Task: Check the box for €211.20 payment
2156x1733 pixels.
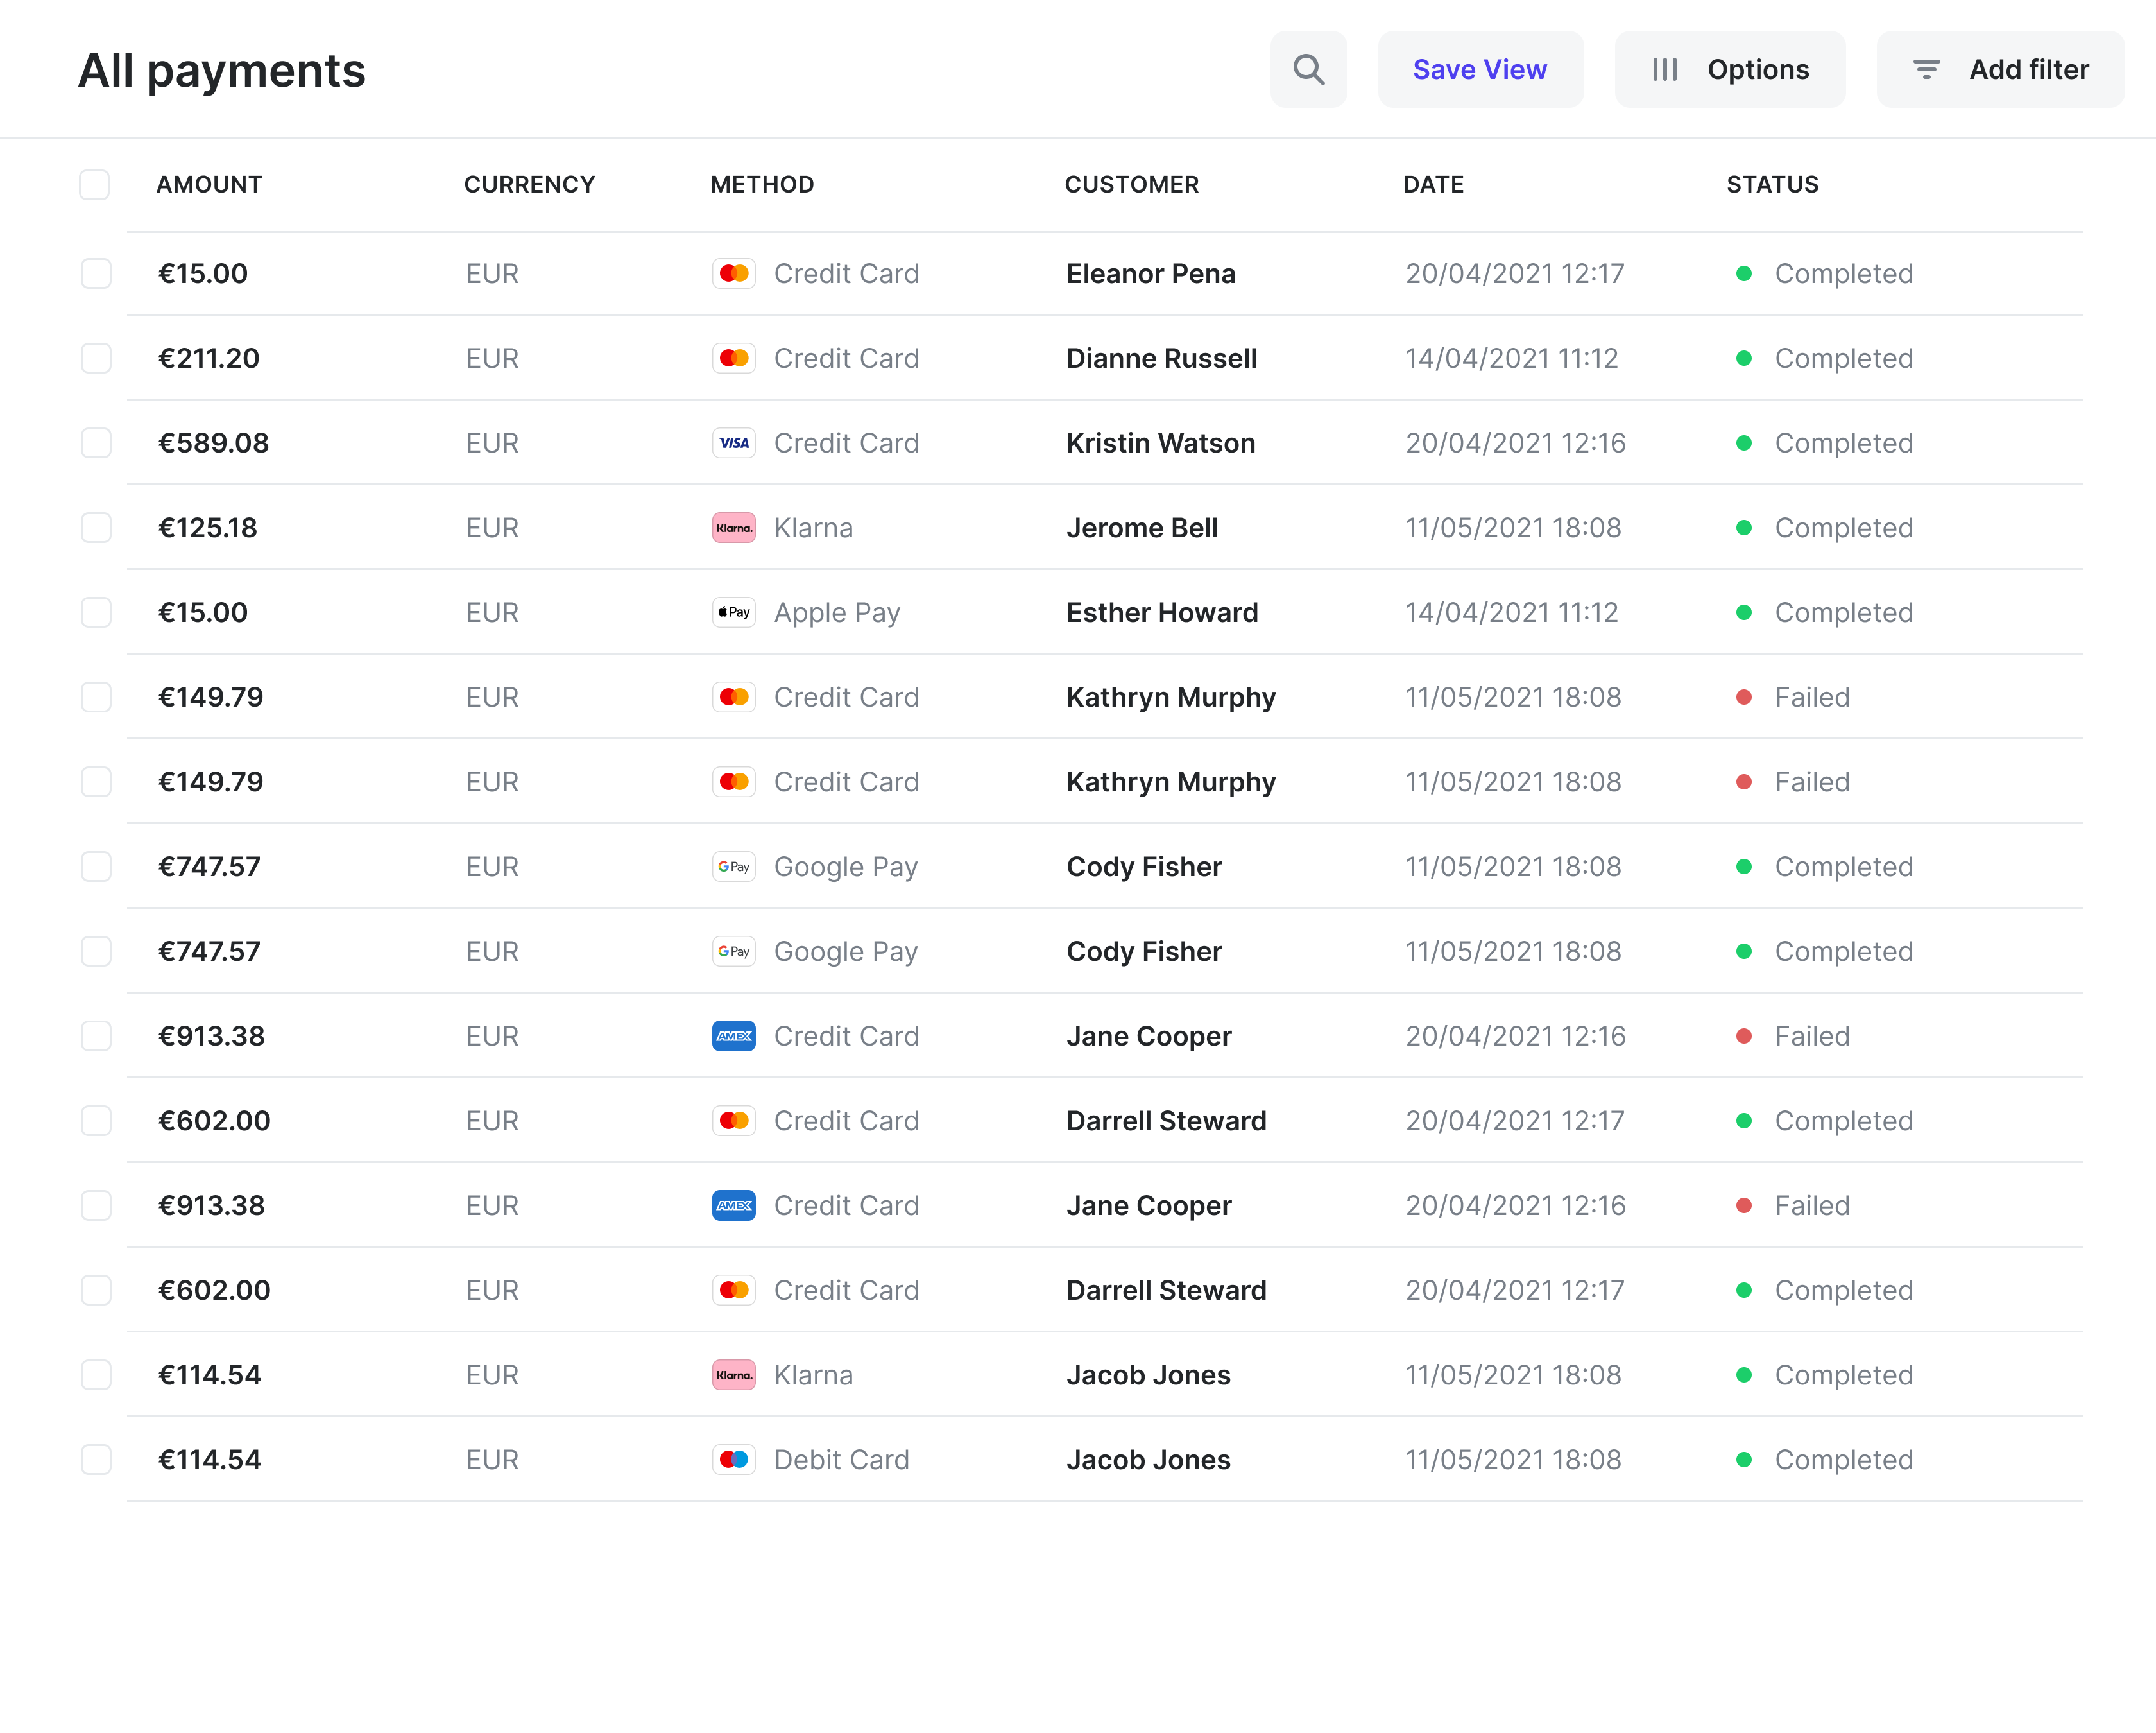Action: tap(96, 358)
